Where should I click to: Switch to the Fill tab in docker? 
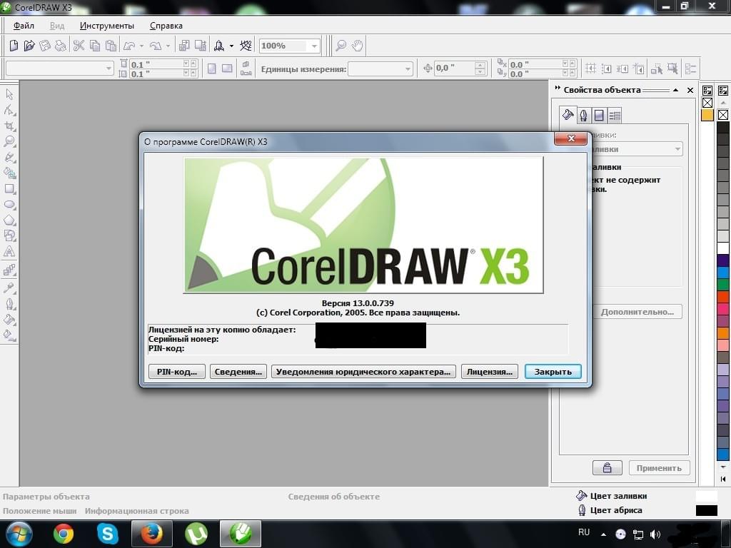coord(568,115)
